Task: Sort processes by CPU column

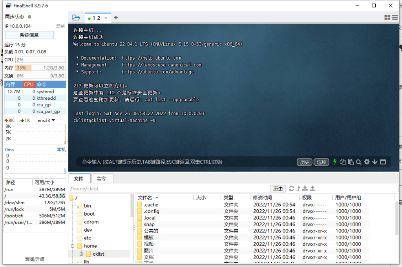Action: pos(29,84)
